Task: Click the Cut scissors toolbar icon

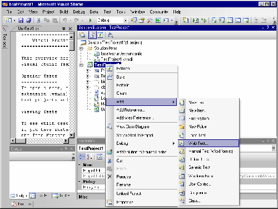Action: [38, 20]
